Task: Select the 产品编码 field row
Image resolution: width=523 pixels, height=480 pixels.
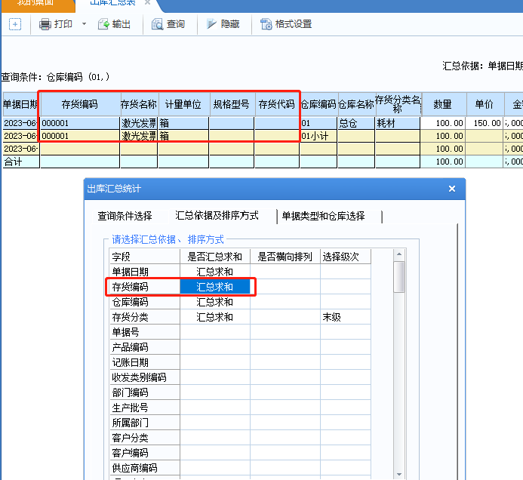Action: pyautogui.click(x=145, y=347)
